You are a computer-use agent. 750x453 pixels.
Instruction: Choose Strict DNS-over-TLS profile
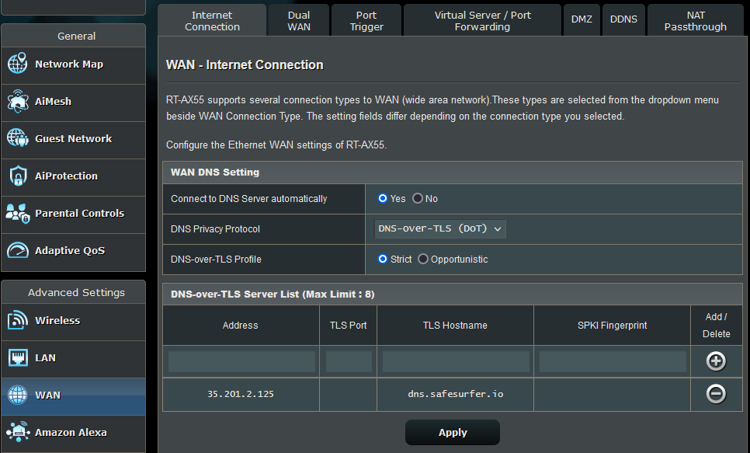(x=383, y=259)
